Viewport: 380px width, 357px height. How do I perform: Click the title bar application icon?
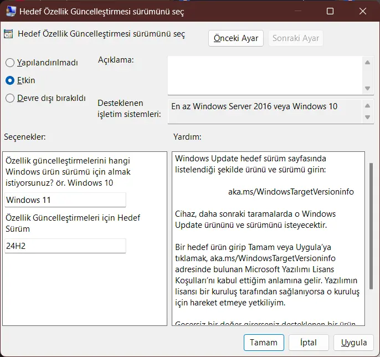point(11,11)
